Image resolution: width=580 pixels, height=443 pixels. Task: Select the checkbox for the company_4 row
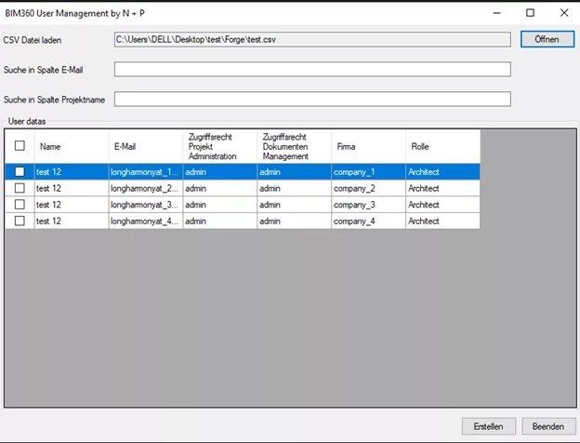click(x=20, y=221)
